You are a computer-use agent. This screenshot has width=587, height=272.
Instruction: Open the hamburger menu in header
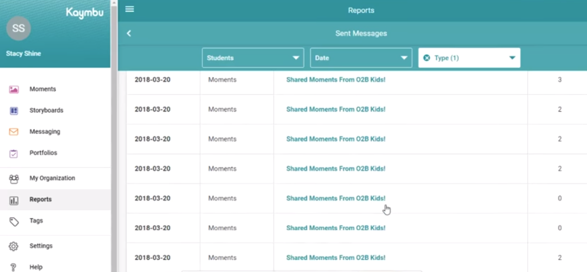tap(129, 9)
